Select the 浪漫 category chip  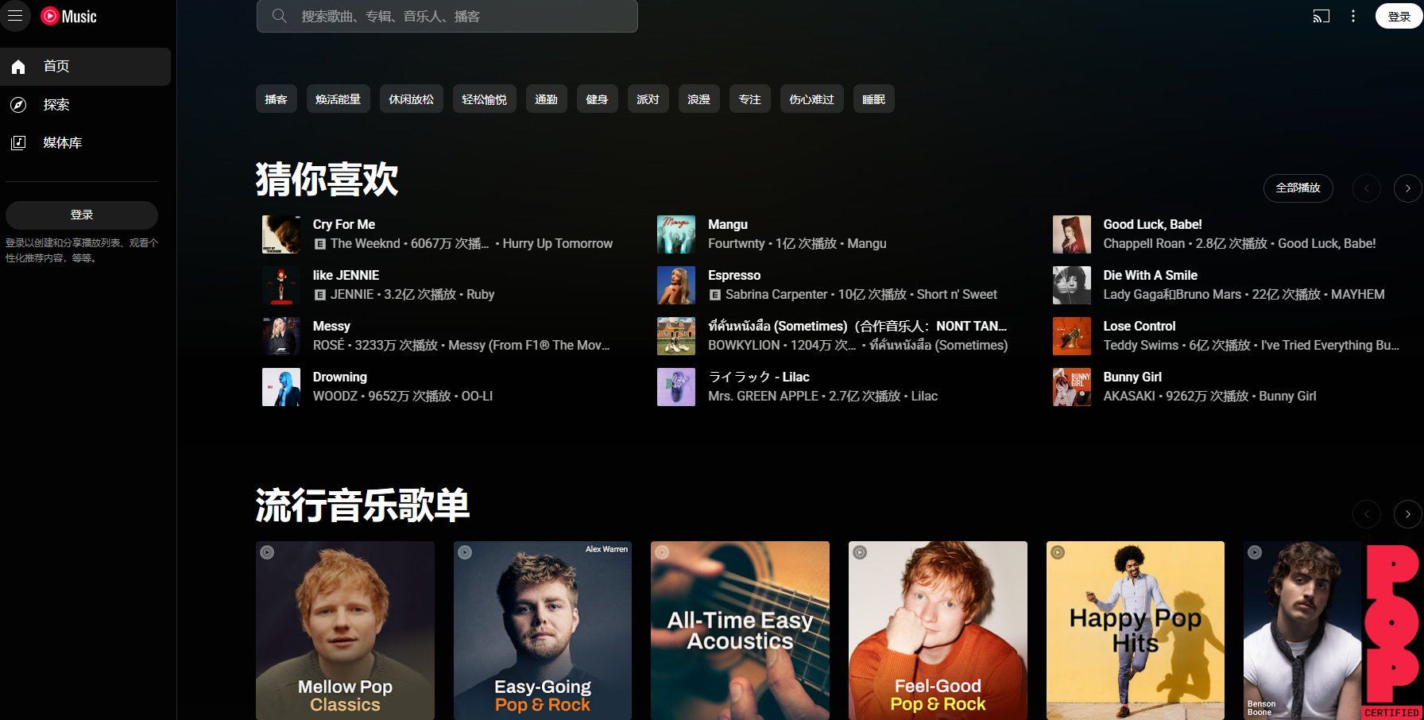[699, 99]
